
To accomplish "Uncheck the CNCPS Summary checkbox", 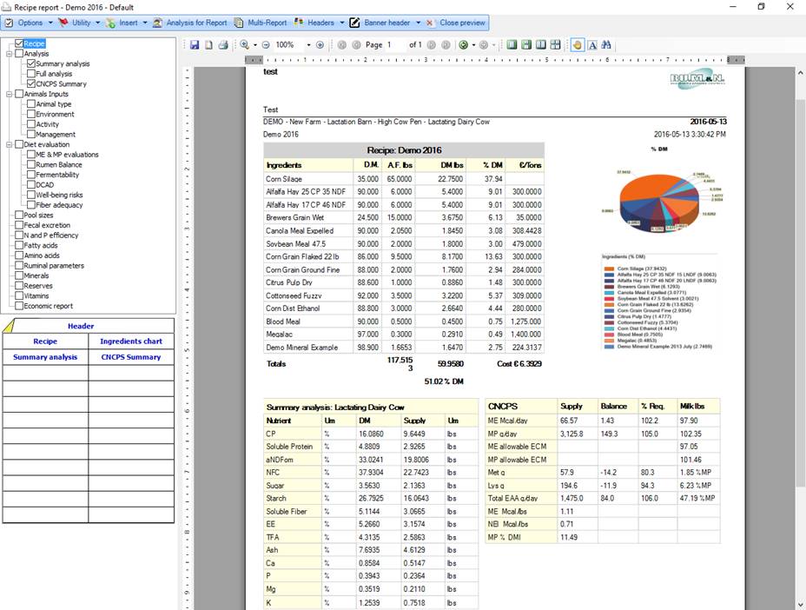I will 31,83.
